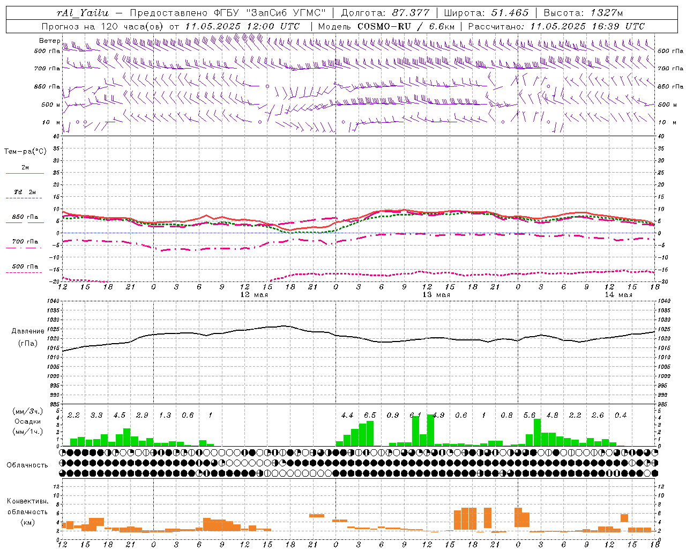Click the (мм/1ч.) unit label
This screenshot has width=686, height=549.
pyautogui.click(x=27, y=432)
